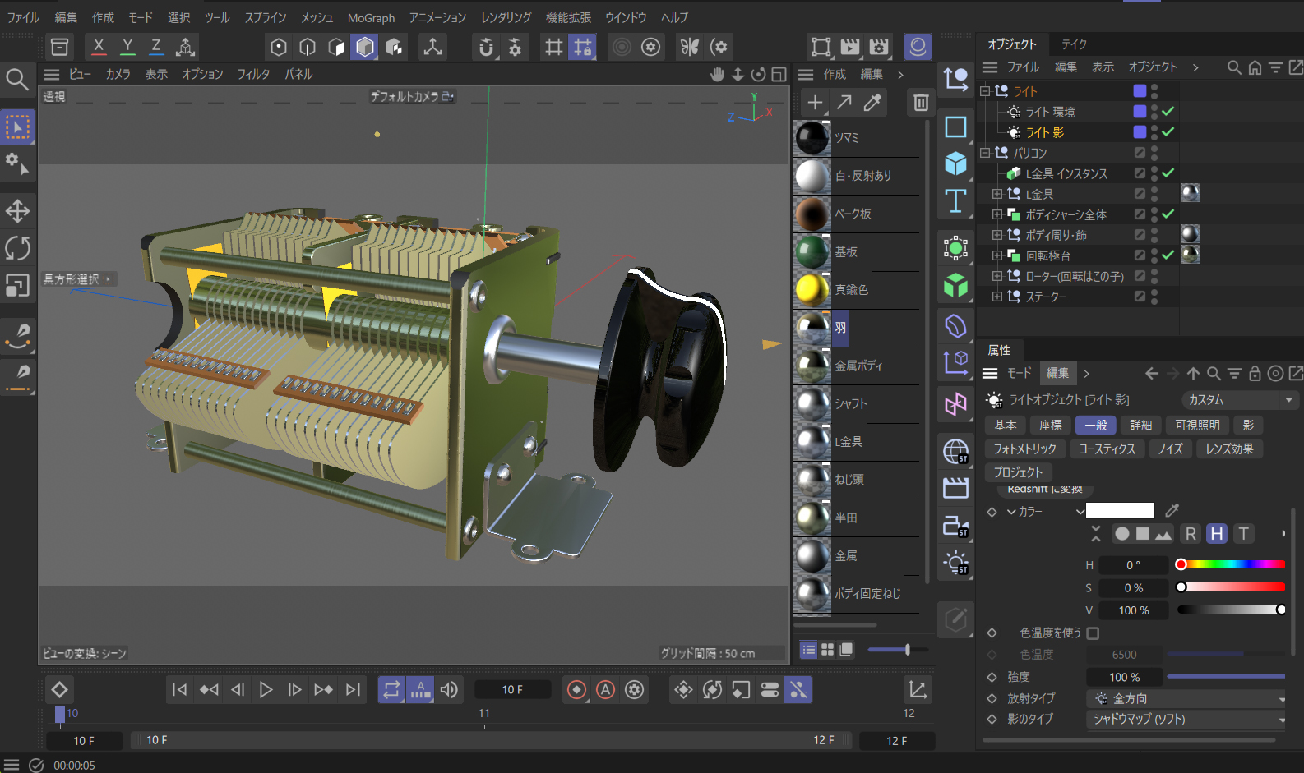The width and height of the screenshot is (1304, 773).
Task: Open the MoGraph menu
Action: (x=371, y=17)
